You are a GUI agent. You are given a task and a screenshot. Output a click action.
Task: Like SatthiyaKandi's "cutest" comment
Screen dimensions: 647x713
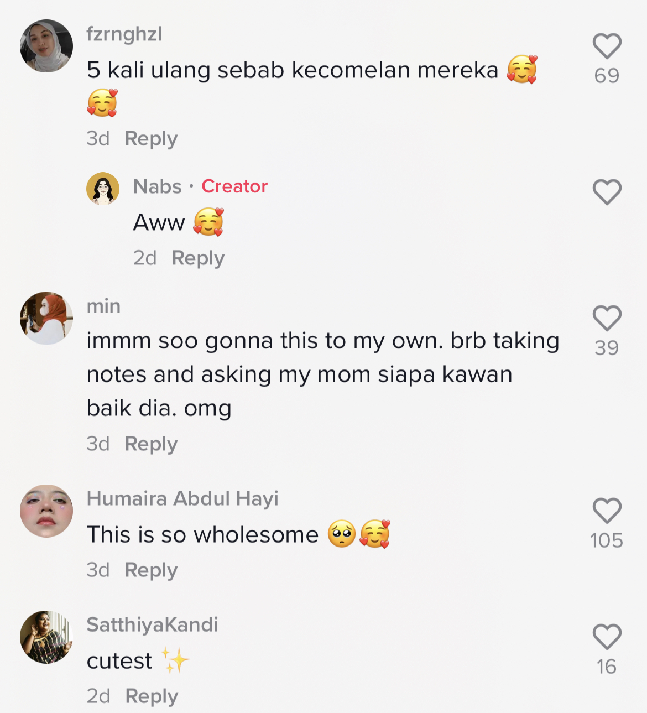607,637
